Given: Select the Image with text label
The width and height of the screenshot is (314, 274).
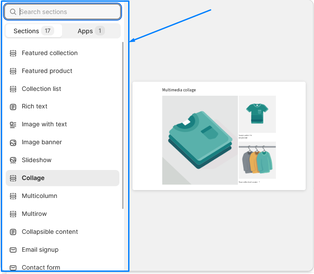Looking at the screenshot, I should (44, 124).
